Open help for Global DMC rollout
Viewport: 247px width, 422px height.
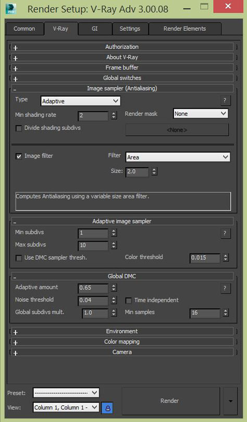point(225,288)
